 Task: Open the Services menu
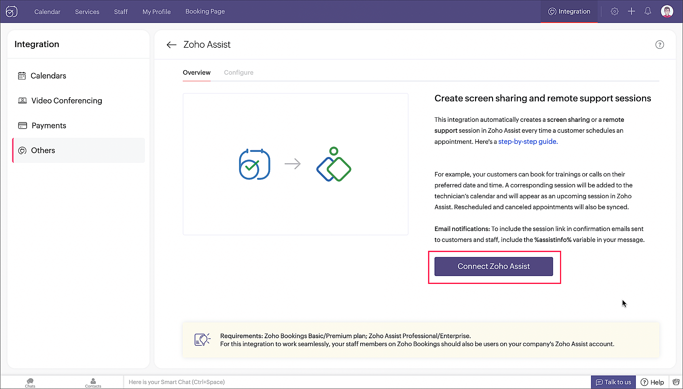[x=87, y=12]
